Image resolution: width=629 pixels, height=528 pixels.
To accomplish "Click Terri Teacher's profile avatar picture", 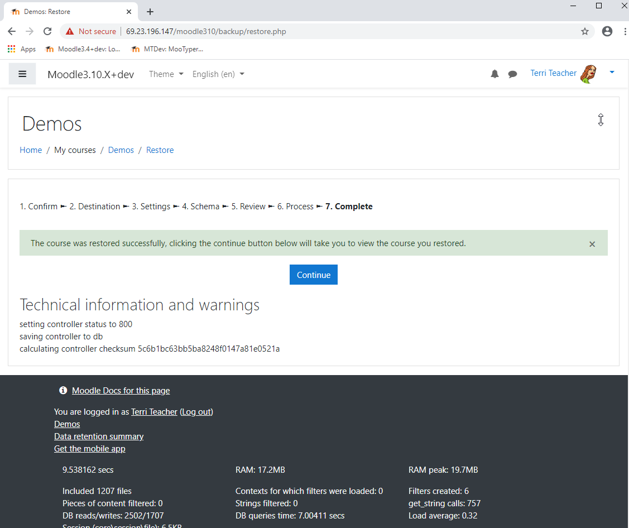I will (x=588, y=74).
